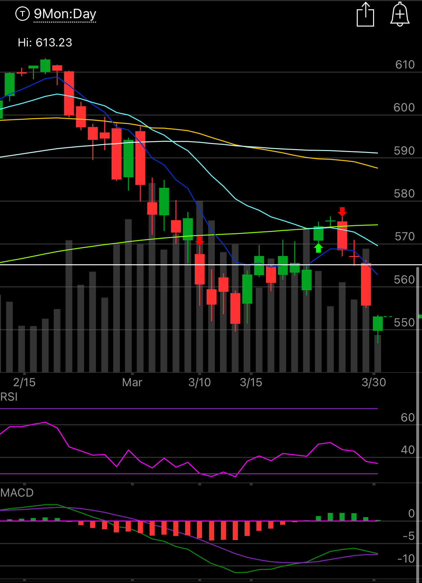Click the 3/15 date axis label
The height and width of the screenshot is (583, 422).
[x=251, y=382]
